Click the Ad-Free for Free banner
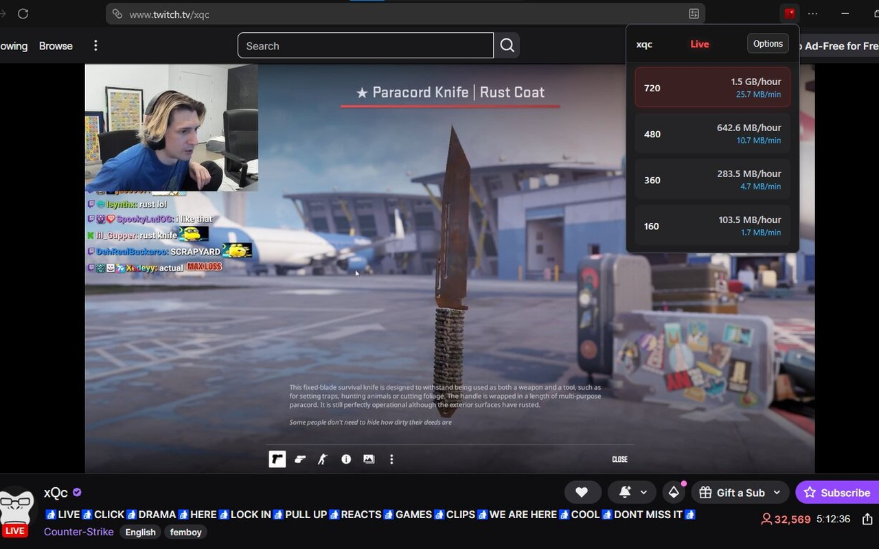Screen dimensions: 879x549 839,46
